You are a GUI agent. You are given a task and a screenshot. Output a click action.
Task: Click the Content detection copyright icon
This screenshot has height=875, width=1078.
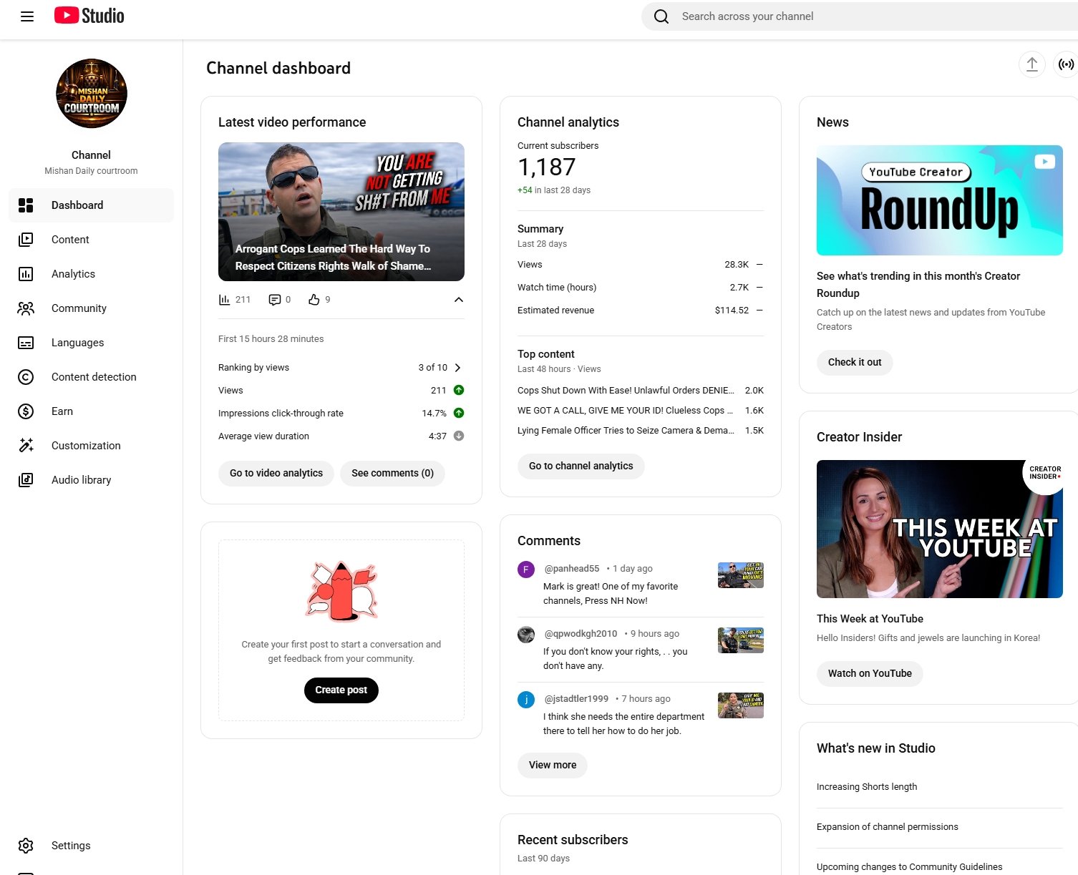click(x=26, y=377)
